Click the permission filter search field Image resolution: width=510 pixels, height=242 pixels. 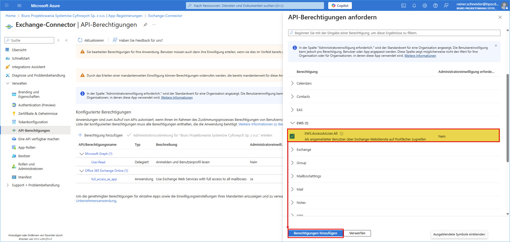(394, 33)
